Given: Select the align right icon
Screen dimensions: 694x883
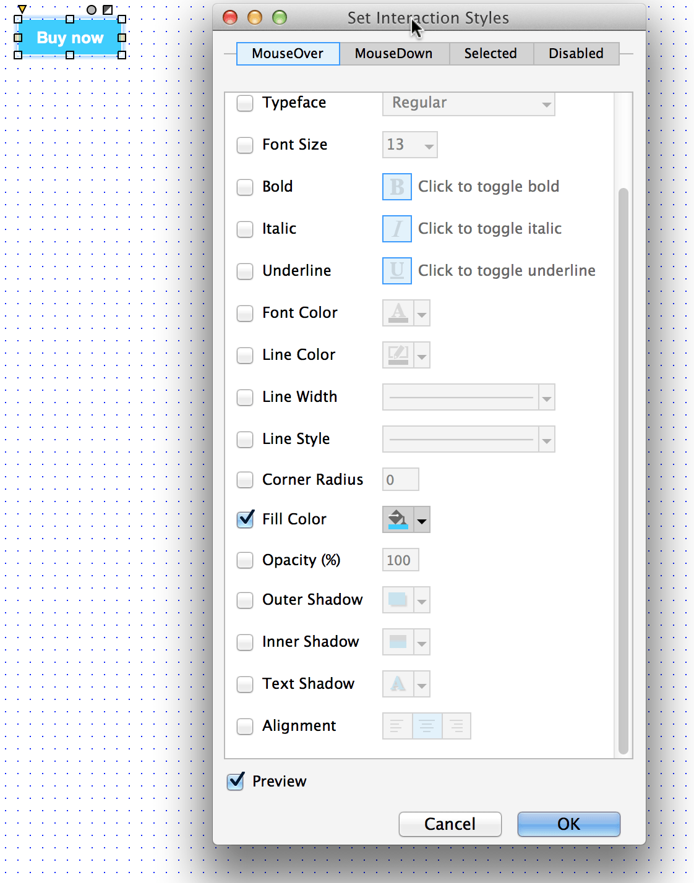Looking at the screenshot, I should click(x=456, y=726).
